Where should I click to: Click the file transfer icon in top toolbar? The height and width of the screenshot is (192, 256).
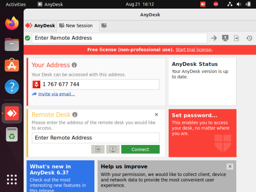click(236, 38)
